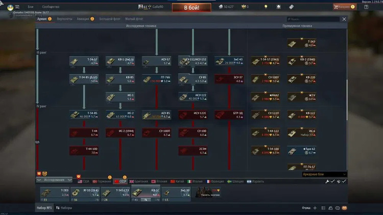Image resolution: width=383 pixels, height=215 pixels.
Task: Toggle auto-repair checkbox beside wrench
Action: pyautogui.click(x=332, y=181)
